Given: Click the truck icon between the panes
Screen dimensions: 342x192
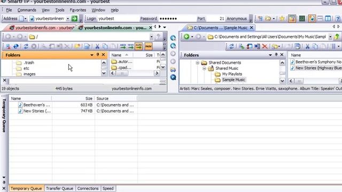Looking at the screenshot, I should point(173,69).
